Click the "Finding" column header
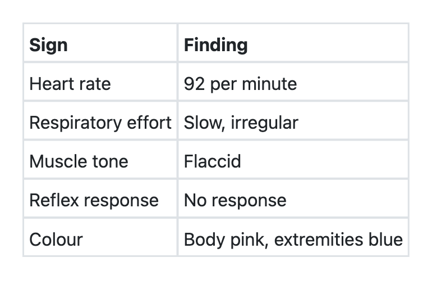Screen dimensions: 432x298 (216, 45)
